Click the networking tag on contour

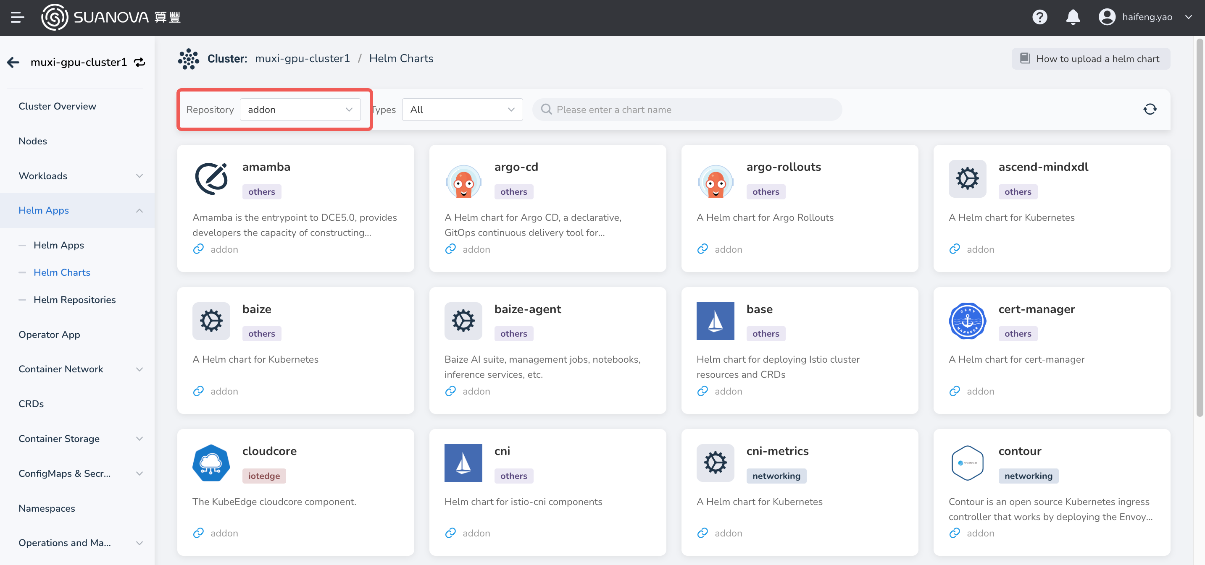click(1028, 476)
